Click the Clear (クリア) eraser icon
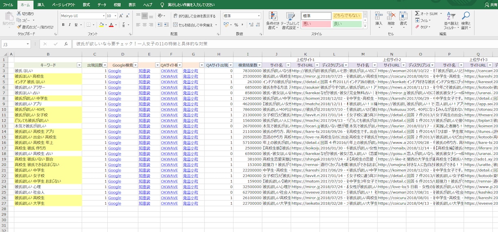498x232 pixels. 417,27
